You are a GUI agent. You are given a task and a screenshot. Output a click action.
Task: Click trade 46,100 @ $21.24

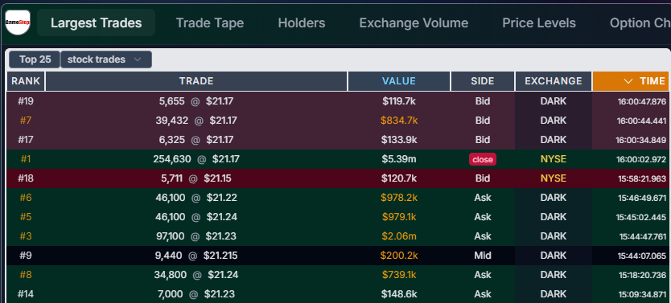tap(196, 217)
